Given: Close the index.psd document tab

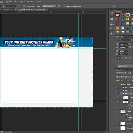Looking at the screenshot, I should pyautogui.click(x=47, y=10).
